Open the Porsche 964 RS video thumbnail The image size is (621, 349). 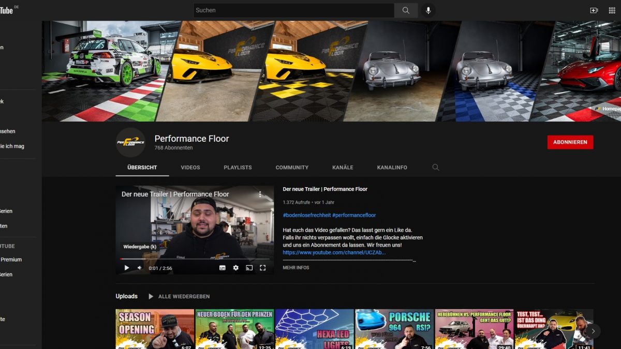(394, 329)
